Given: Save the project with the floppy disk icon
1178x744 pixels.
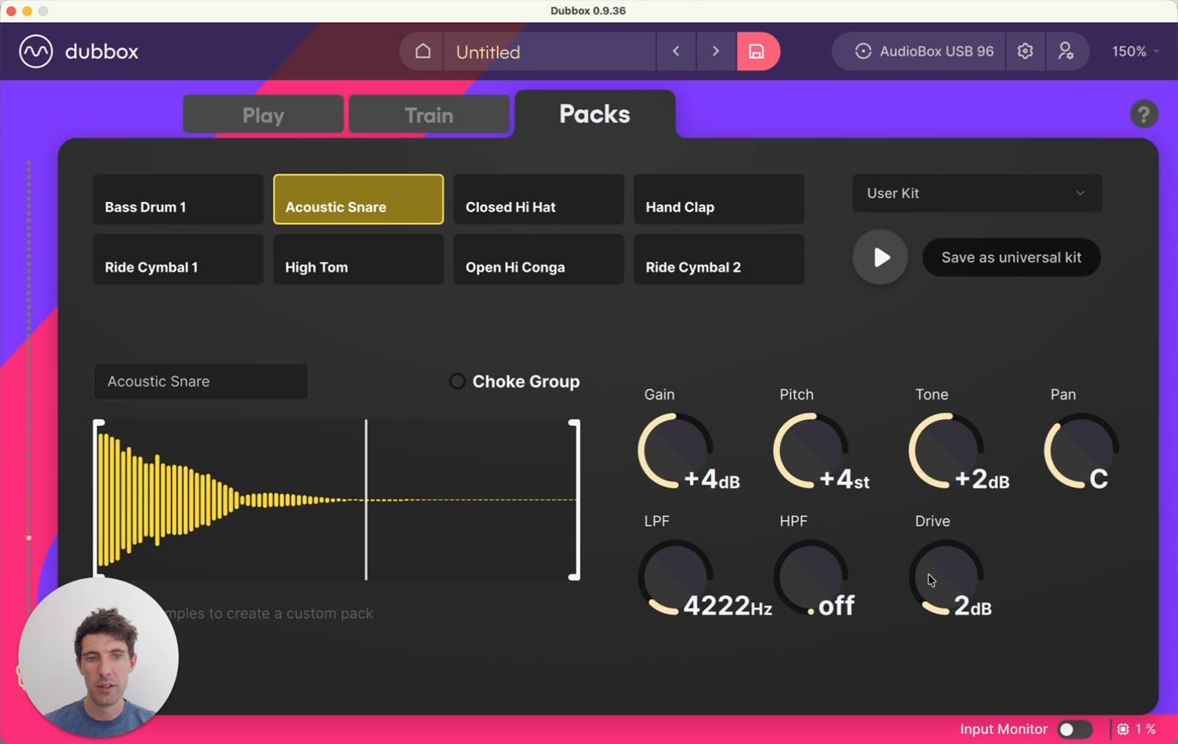Looking at the screenshot, I should click(x=757, y=51).
